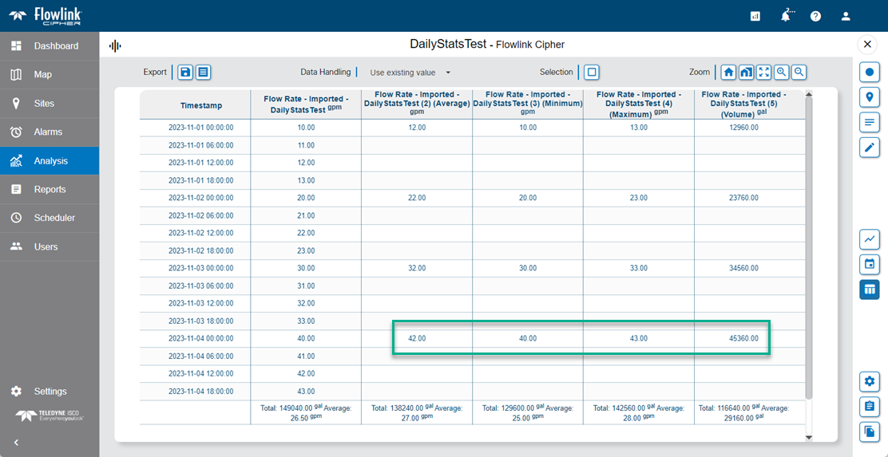The image size is (888, 457).
Task: Open Settings in the sidebar
Action: [50, 392]
